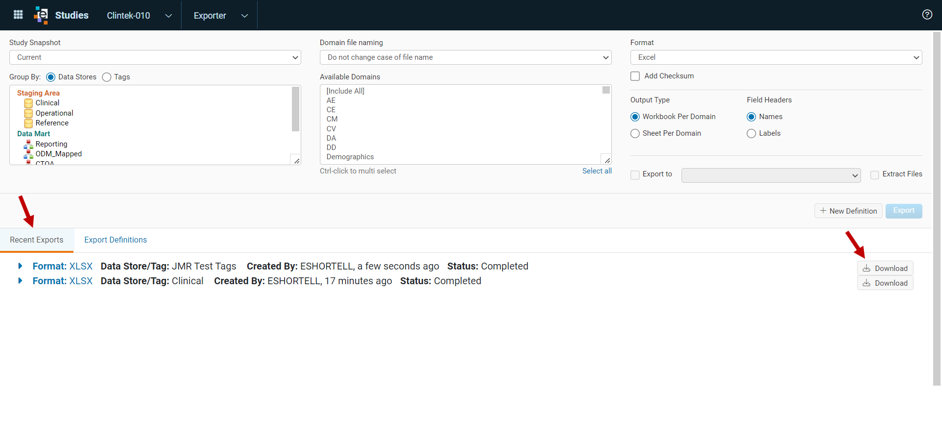Group by Tags radio button
Screen dimensions: 942x441
coord(106,77)
